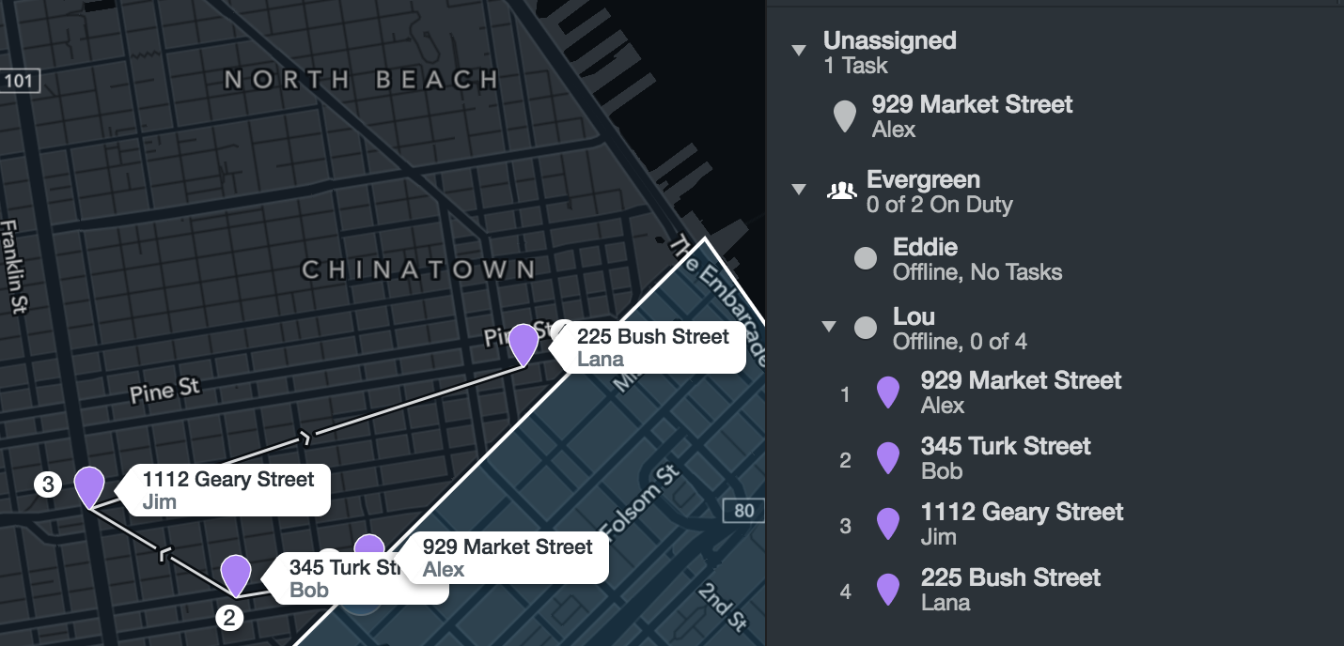Click the 225 Bush Street map pin

[x=524, y=344]
